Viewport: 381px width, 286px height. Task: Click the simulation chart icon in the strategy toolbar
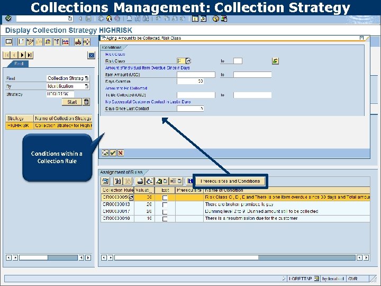(66, 42)
